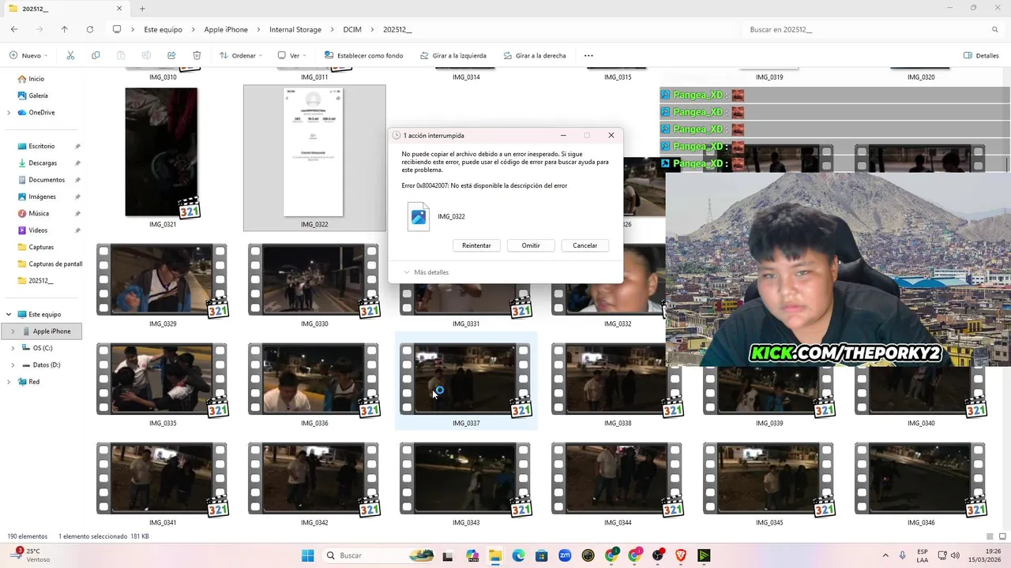Click Girar a la izquierda
Screen dimensions: 1011x568
[453, 55]
